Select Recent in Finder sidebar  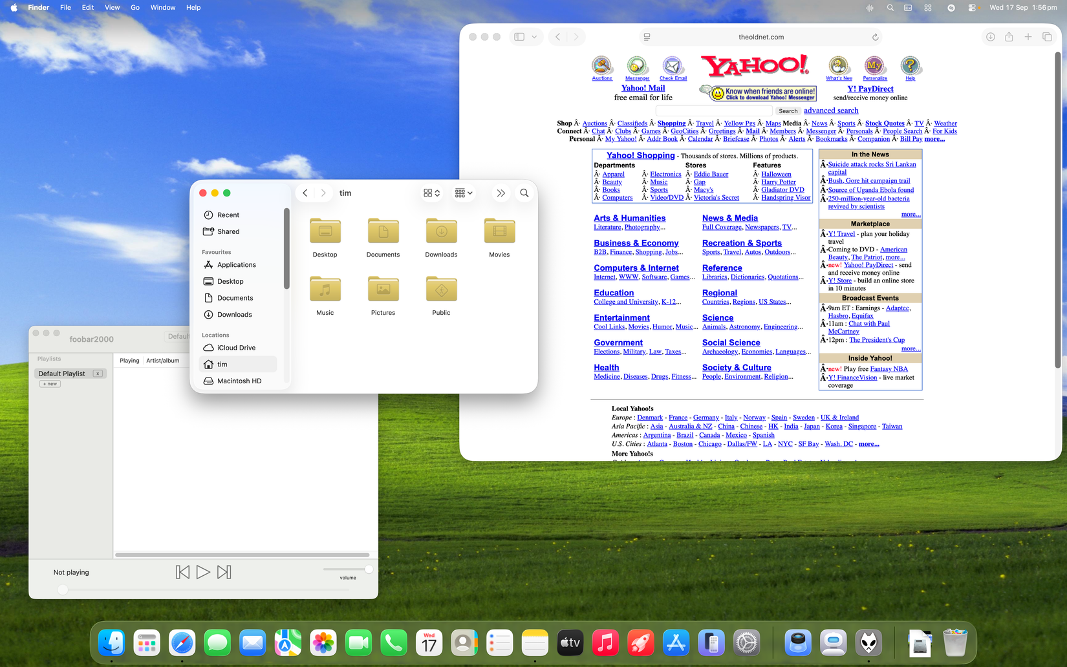click(238, 215)
